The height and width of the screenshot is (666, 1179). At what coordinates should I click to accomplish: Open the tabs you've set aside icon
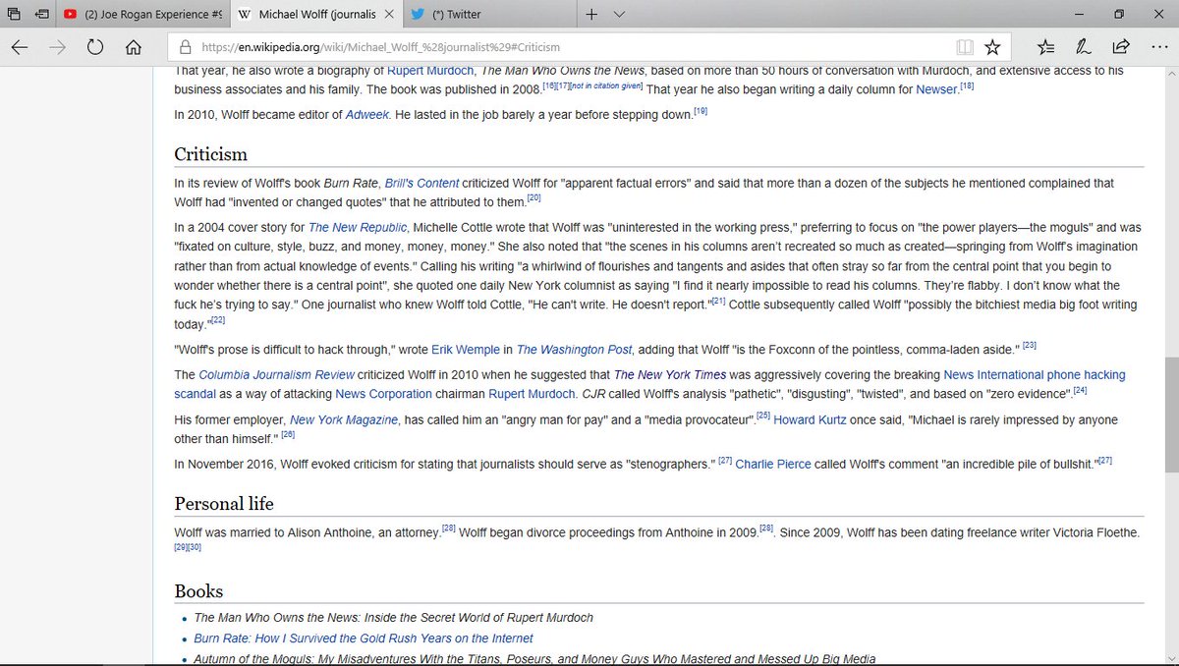tap(14, 15)
